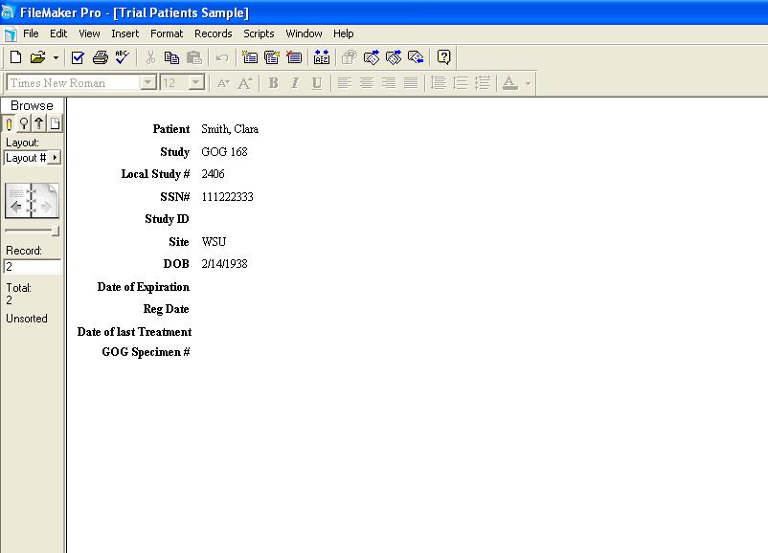
Task: Set double line spacing
Action: [x=483, y=83]
